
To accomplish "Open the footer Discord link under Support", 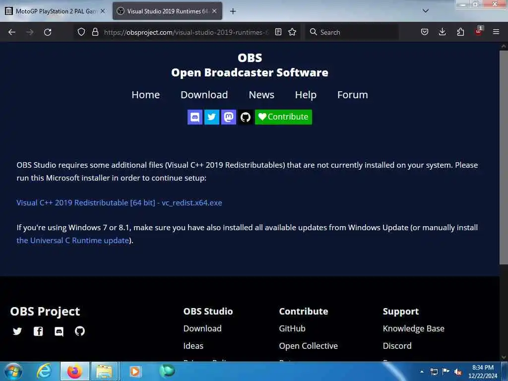I will (x=397, y=346).
